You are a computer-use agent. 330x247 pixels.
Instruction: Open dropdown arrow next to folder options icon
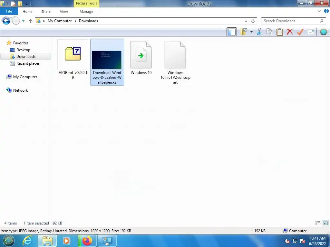pyautogui.click(x=251, y=32)
